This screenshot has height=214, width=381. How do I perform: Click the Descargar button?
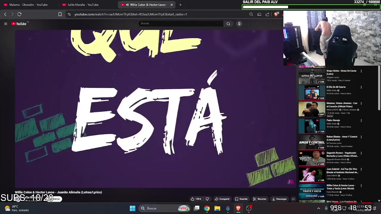coord(279,199)
